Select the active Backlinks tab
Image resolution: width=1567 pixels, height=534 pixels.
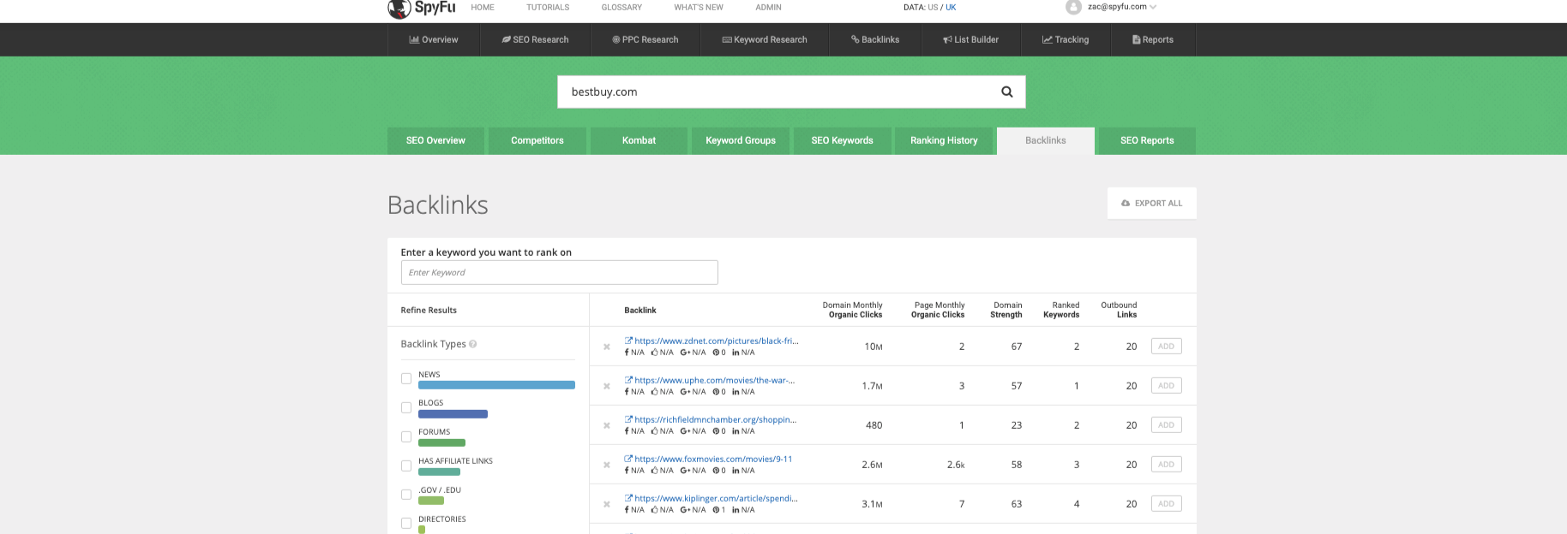click(x=1046, y=140)
